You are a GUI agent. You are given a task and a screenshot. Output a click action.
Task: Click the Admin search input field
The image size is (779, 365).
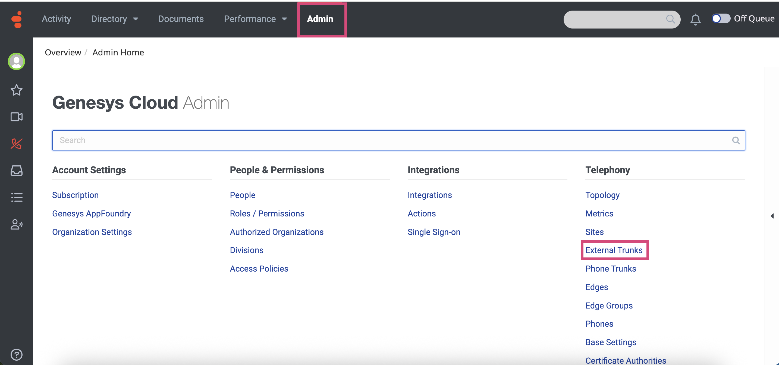click(x=393, y=140)
